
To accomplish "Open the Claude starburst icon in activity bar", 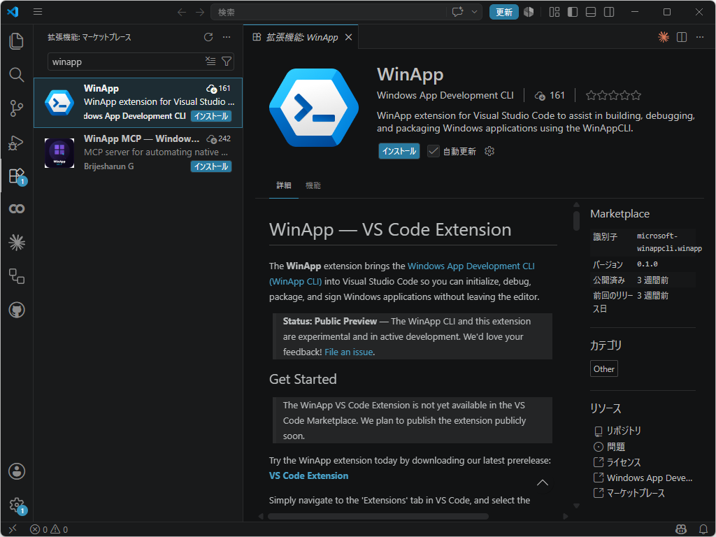I will 17,243.
